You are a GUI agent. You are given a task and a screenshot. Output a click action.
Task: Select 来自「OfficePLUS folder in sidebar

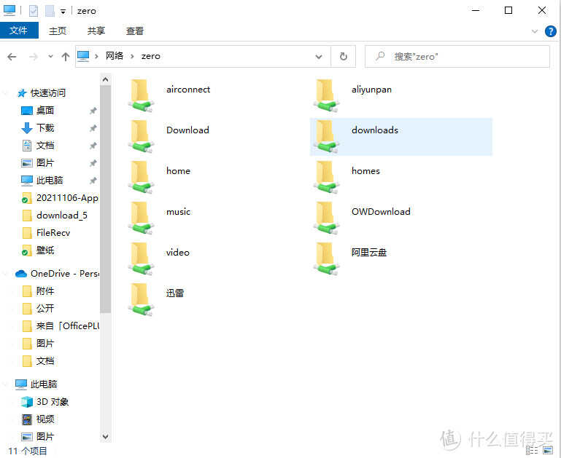[x=67, y=326]
